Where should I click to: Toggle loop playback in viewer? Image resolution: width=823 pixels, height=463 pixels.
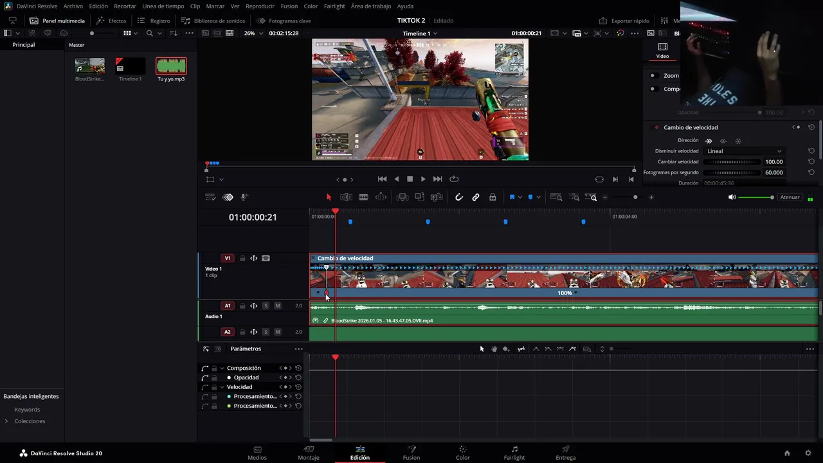pos(455,179)
